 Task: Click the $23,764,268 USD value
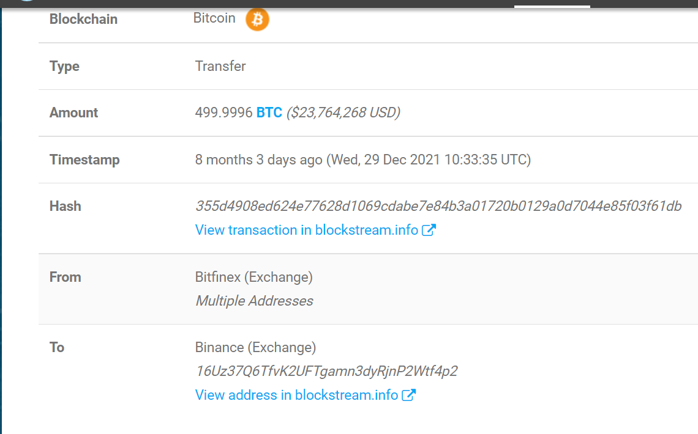point(343,112)
